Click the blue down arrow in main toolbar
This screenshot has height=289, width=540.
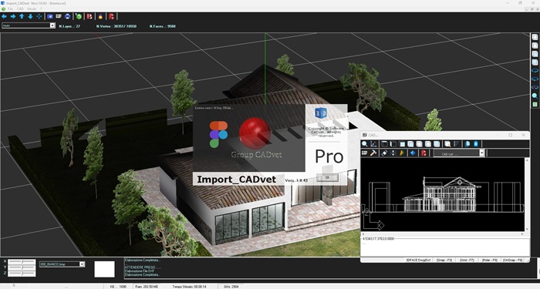click(30, 16)
